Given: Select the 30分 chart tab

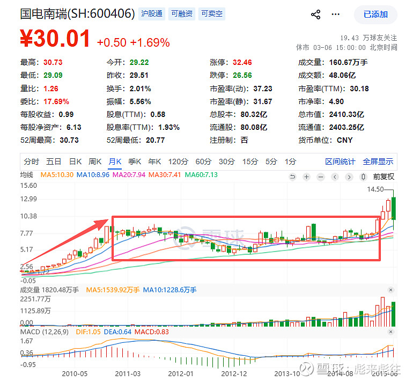Looking at the screenshot, I should click(x=227, y=161).
